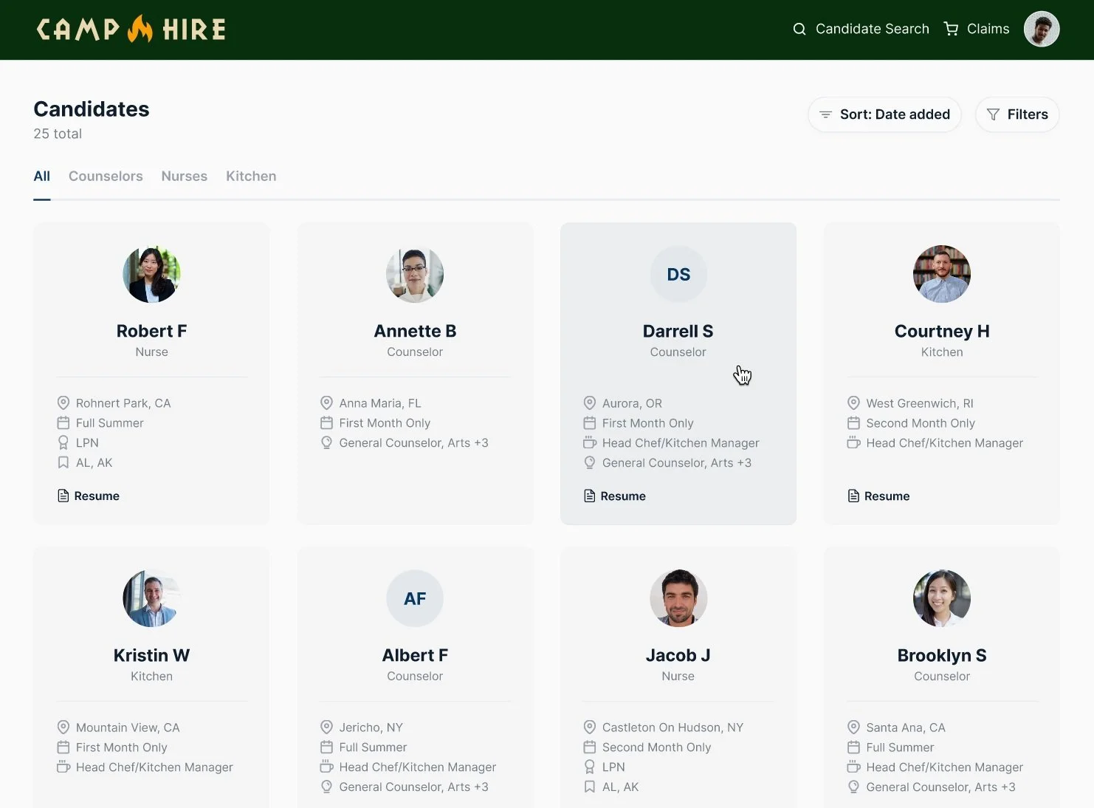Select the Kristin W name heading
The image size is (1094, 808).
click(151, 655)
